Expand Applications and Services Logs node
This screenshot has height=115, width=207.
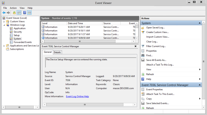[x=4, y=46]
